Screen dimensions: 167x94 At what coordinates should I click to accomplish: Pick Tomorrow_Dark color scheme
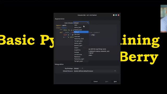click(81, 39)
